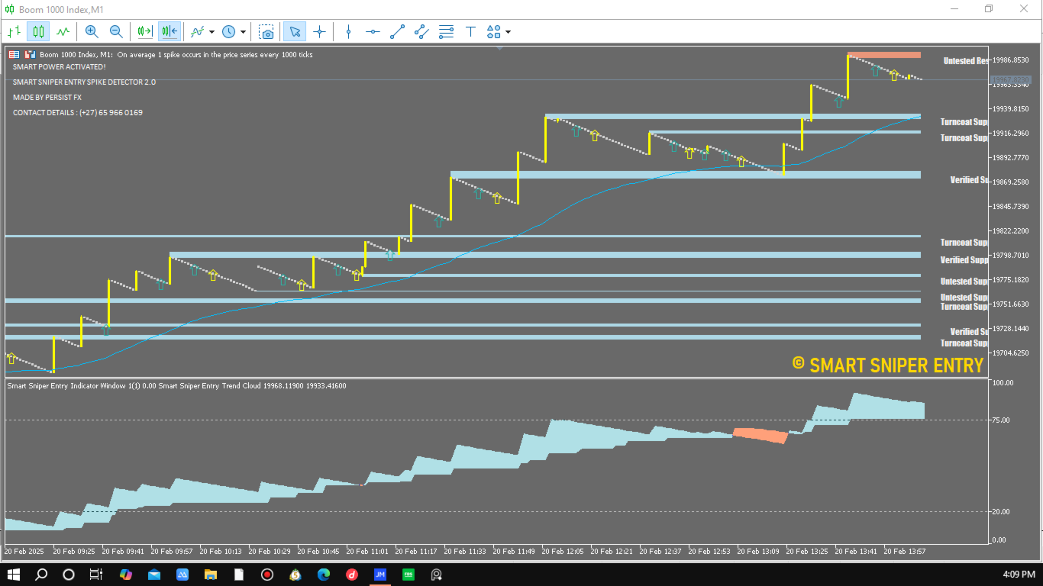1043x586 pixels.
Task: Click the orange segment of the trend cloud
Action: tap(760, 435)
